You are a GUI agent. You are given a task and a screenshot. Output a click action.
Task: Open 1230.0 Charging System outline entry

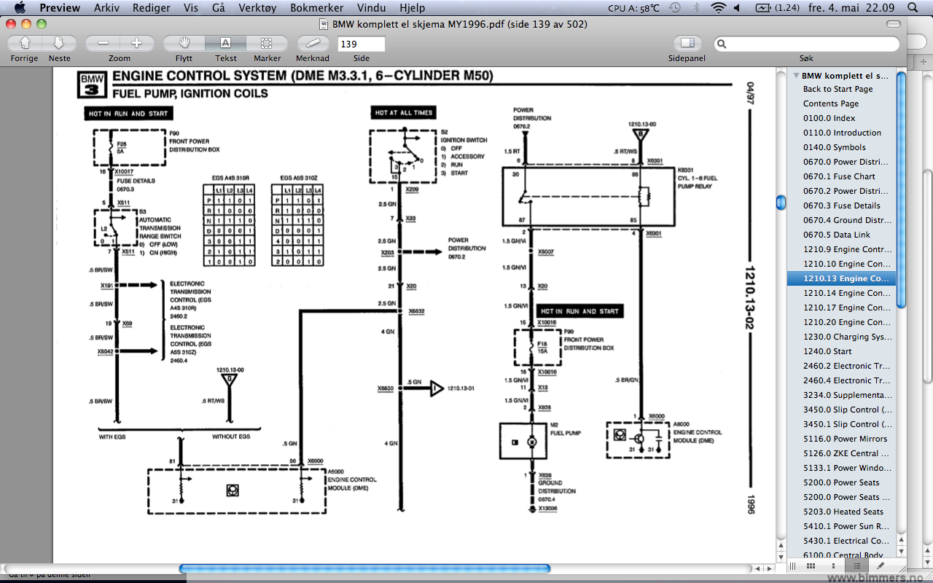847,337
